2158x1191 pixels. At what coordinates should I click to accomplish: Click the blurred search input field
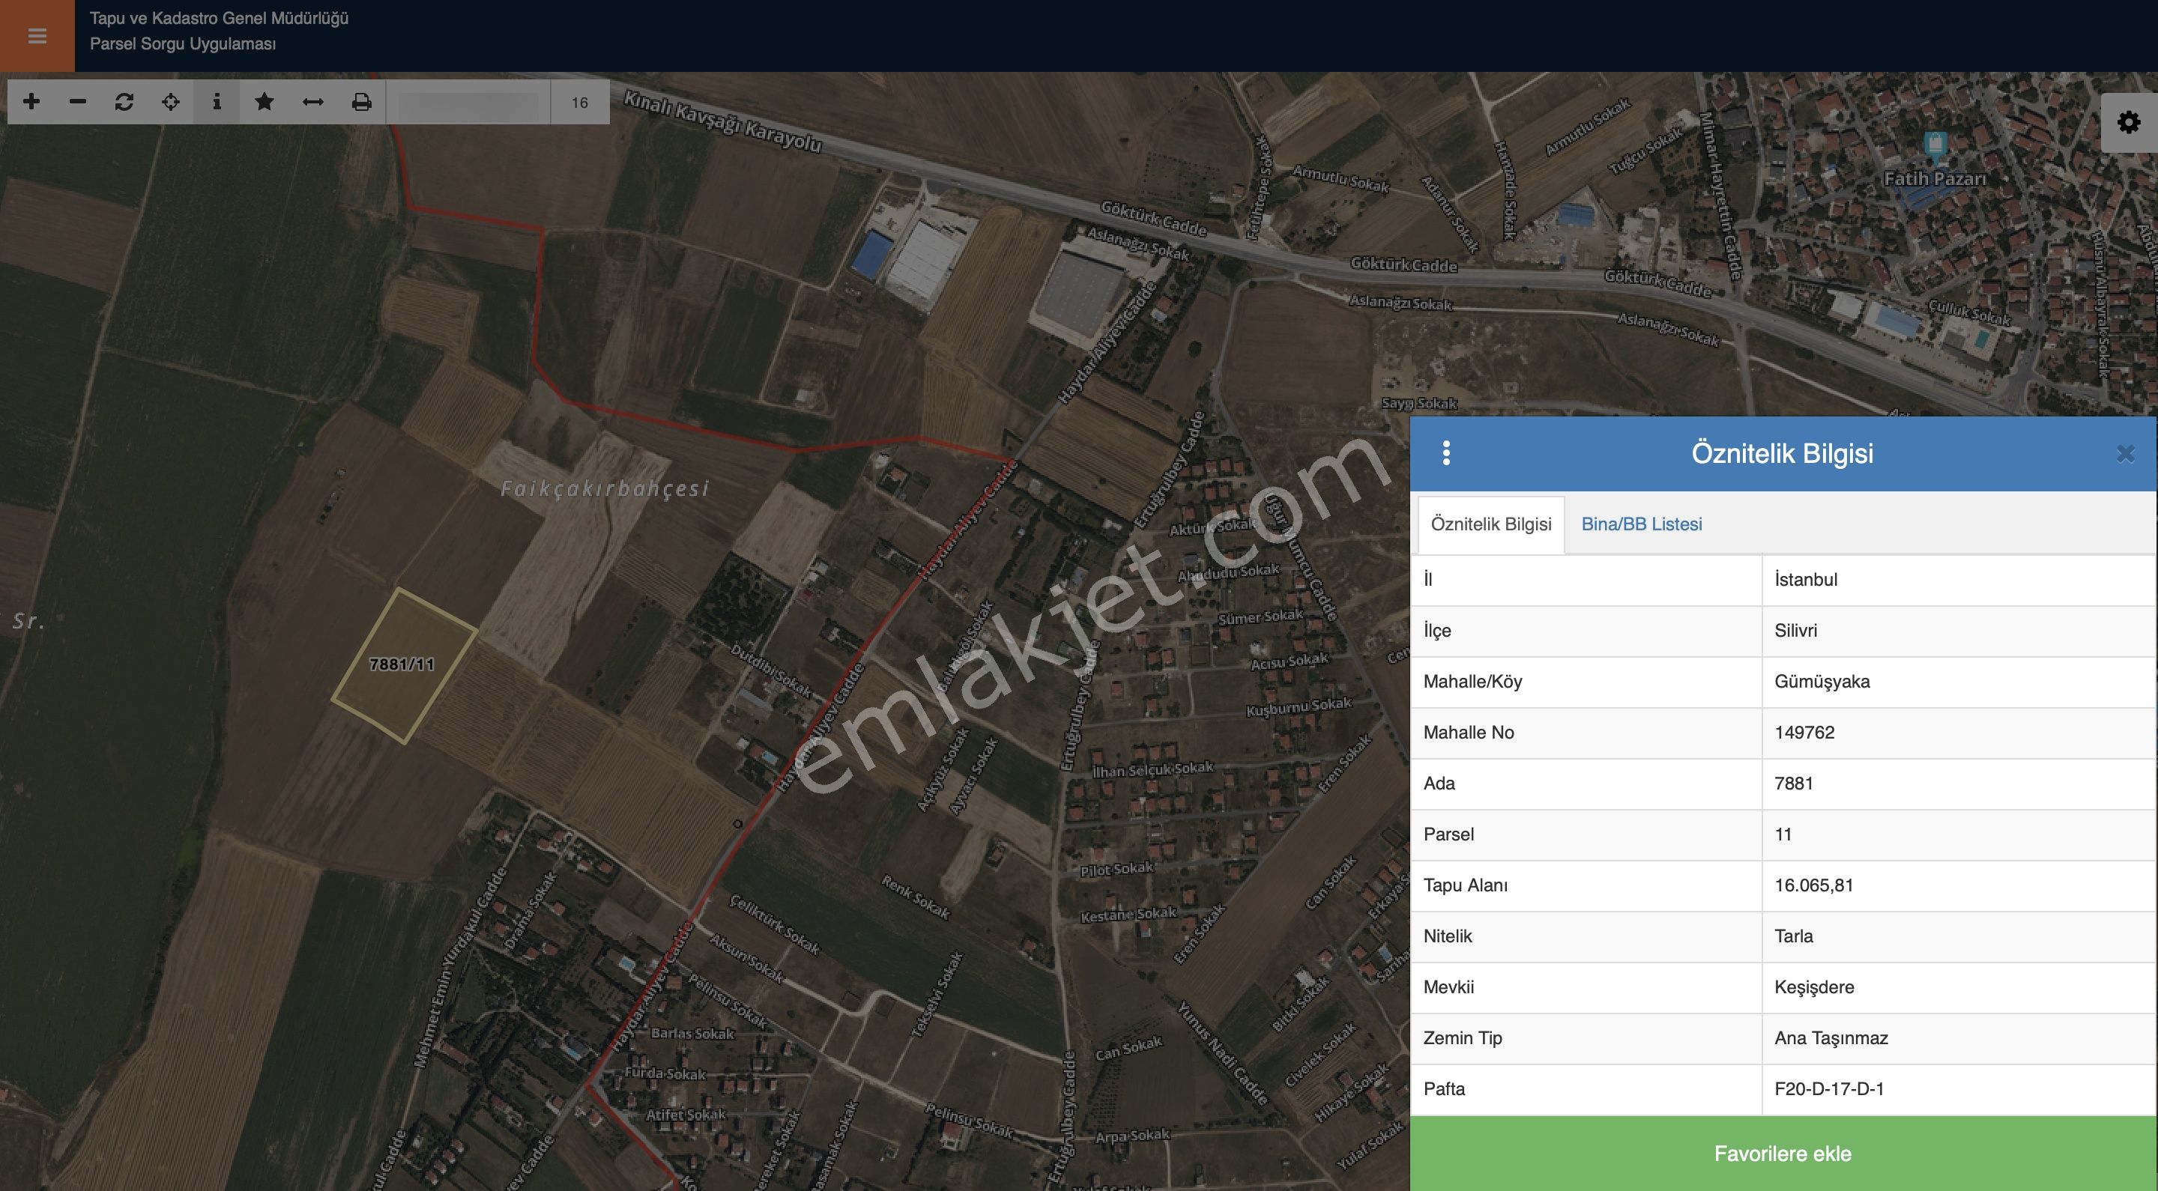(x=468, y=102)
